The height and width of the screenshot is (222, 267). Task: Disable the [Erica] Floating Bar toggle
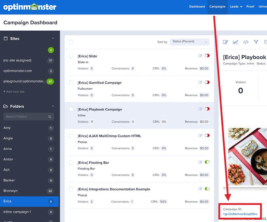(x=208, y=162)
